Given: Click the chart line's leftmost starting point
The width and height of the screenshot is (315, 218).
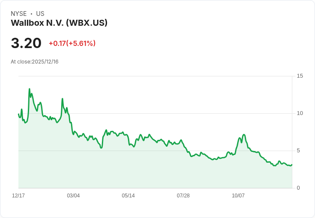Looking at the screenshot, I should [x=18, y=114].
